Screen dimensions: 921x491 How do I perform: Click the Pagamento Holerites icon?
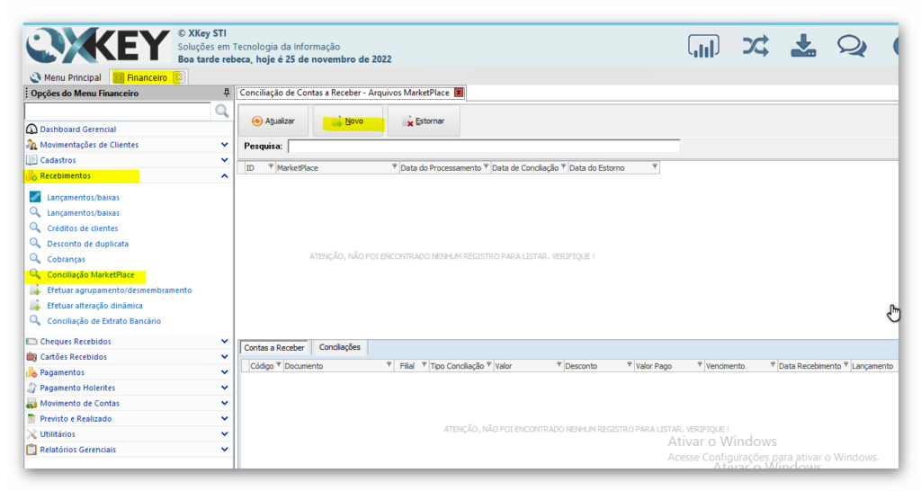tap(31, 388)
